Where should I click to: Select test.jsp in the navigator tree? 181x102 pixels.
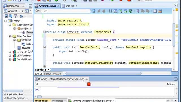coord(26,48)
